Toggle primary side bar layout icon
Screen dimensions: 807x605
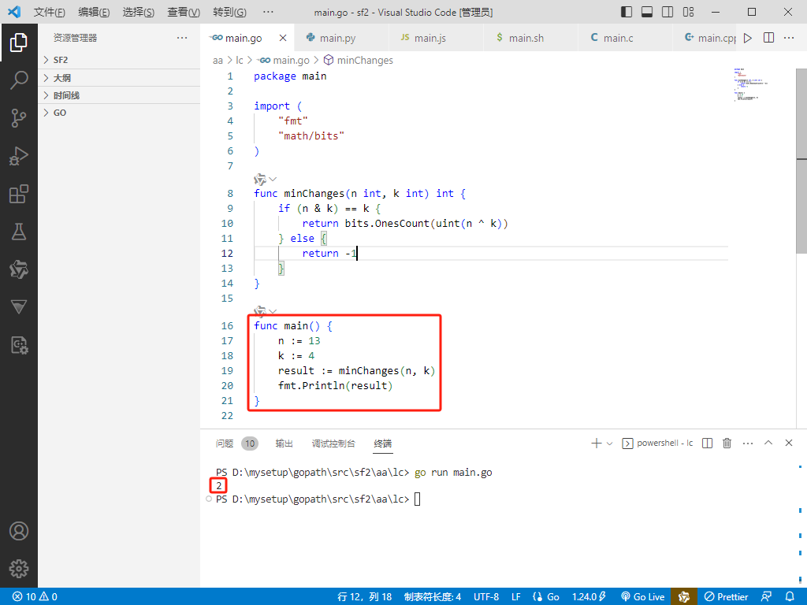[627, 12]
